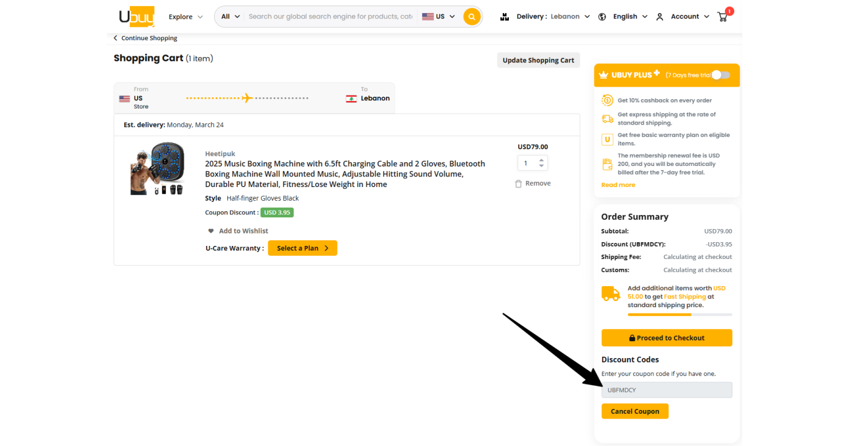Open the English language dropdown
This screenshot has height=446, width=849.
tap(630, 17)
